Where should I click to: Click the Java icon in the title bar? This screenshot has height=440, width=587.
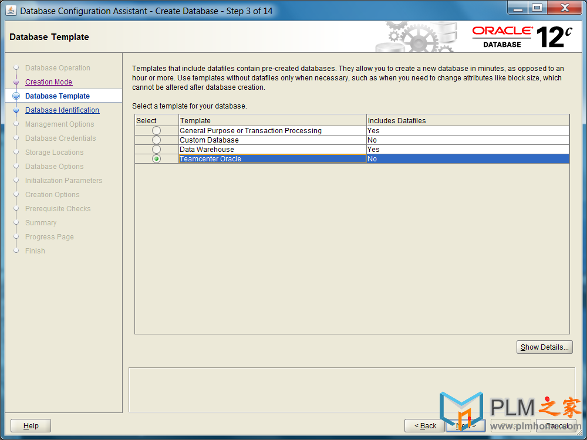[11, 11]
